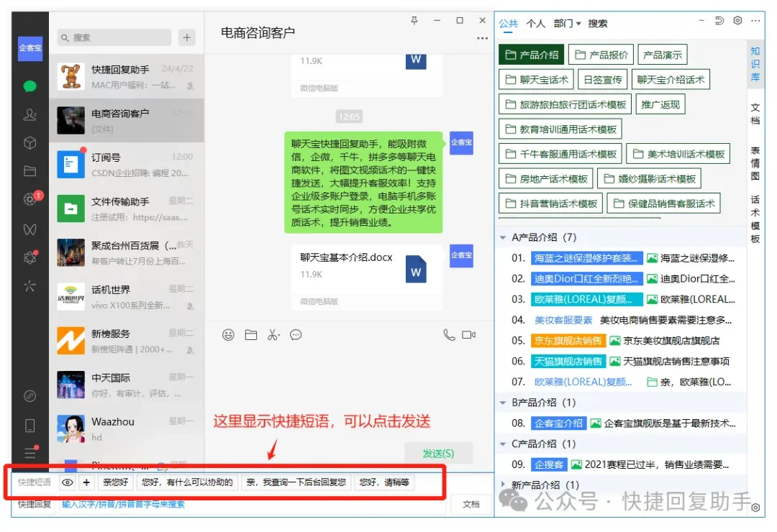Collapse the B产品介绍 (1) group

[502, 403]
